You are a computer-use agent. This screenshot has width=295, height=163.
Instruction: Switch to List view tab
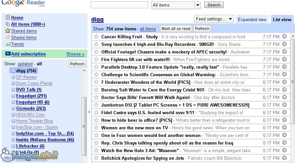[282, 19]
